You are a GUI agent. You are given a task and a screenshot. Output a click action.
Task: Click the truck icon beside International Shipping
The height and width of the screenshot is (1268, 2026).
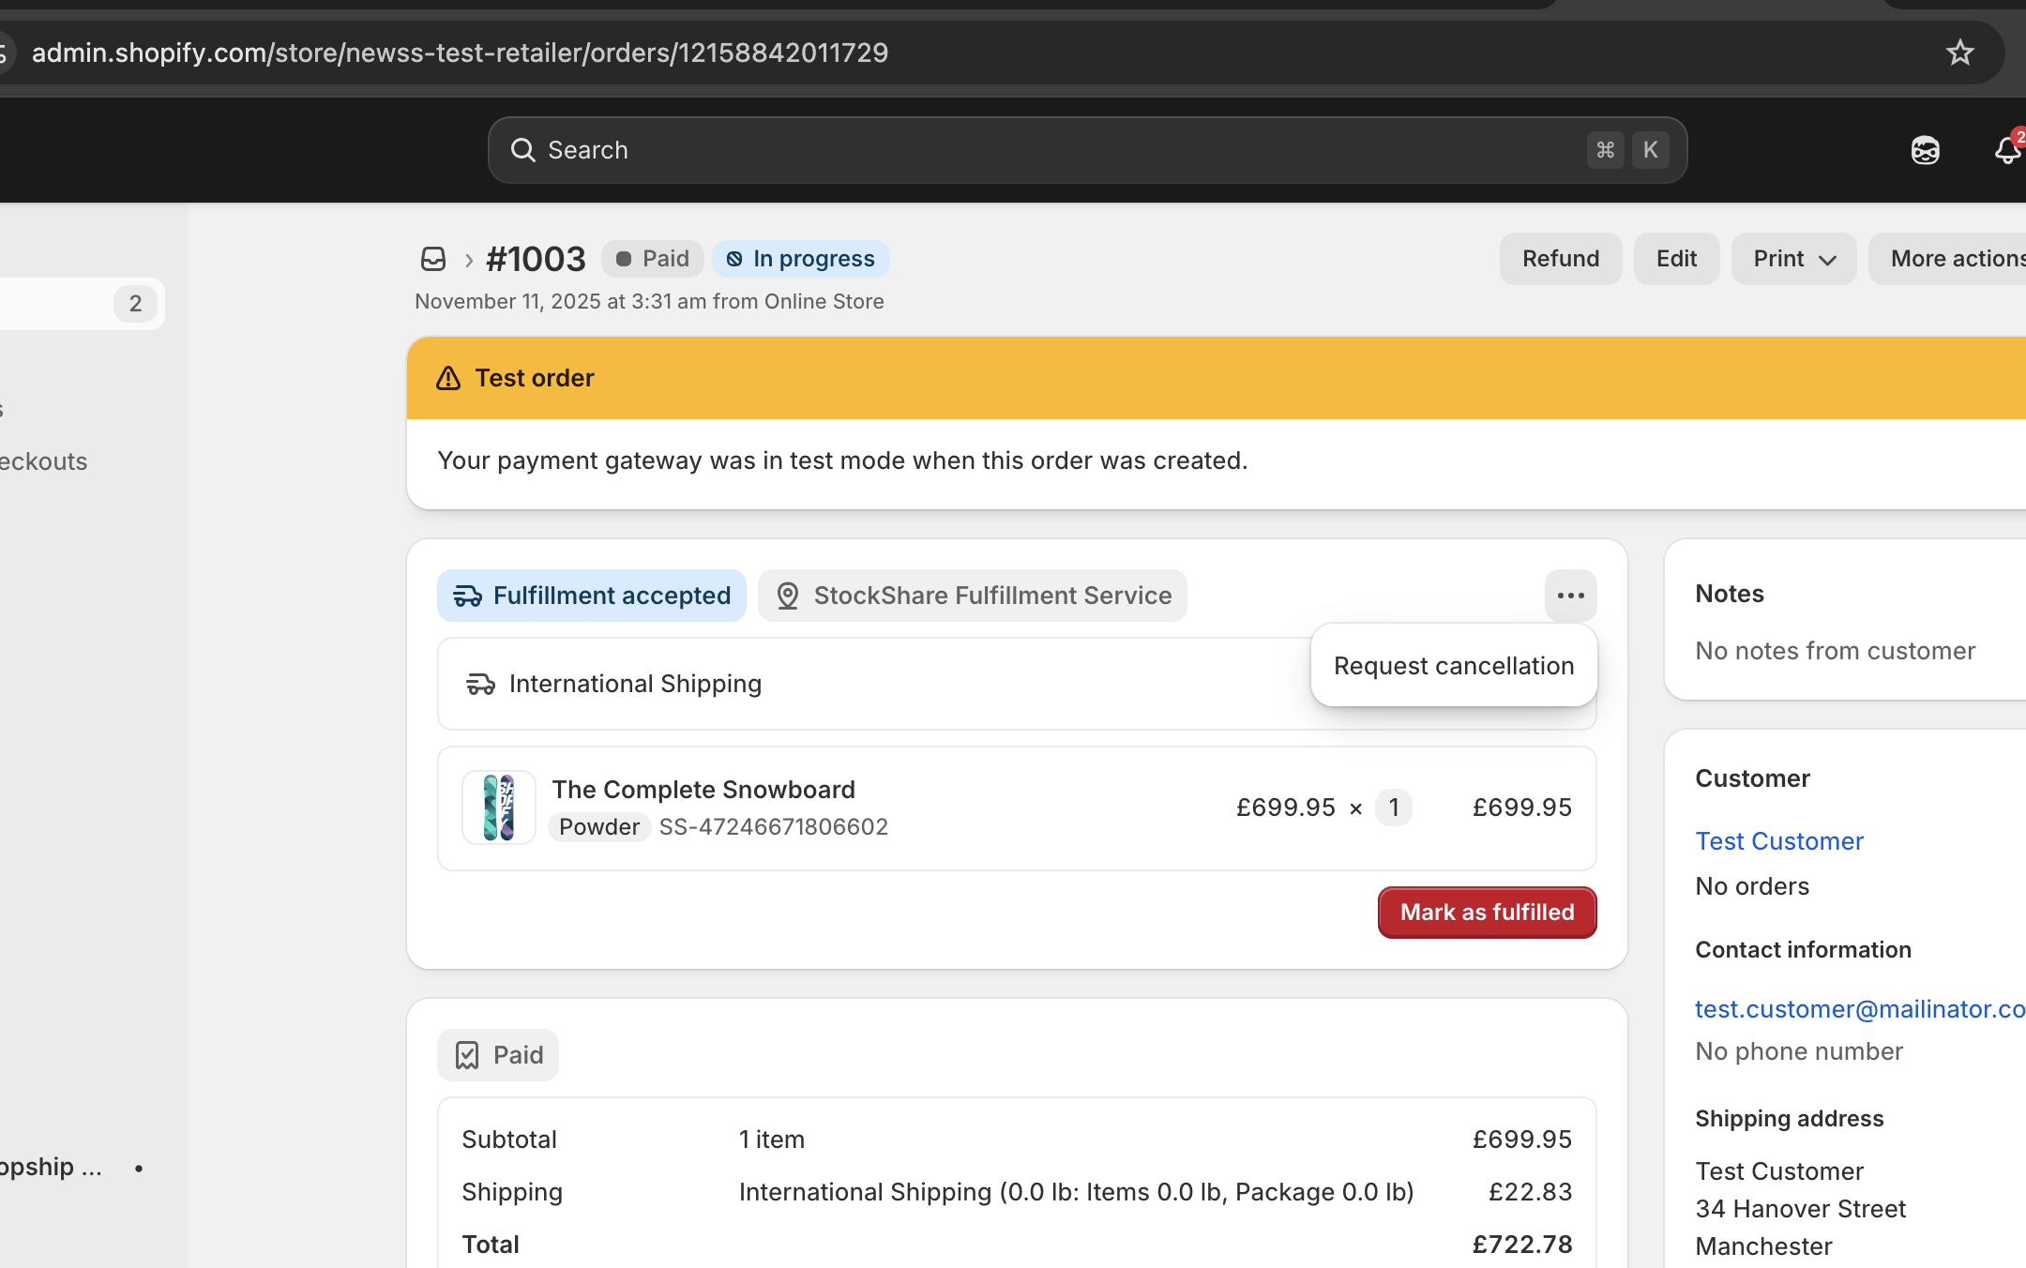click(x=480, y=684)
